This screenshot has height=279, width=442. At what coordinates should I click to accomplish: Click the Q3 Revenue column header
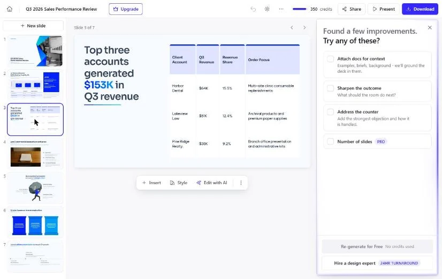[208, 59]
